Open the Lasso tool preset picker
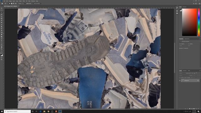201x113 pixels. pos(6,3)
